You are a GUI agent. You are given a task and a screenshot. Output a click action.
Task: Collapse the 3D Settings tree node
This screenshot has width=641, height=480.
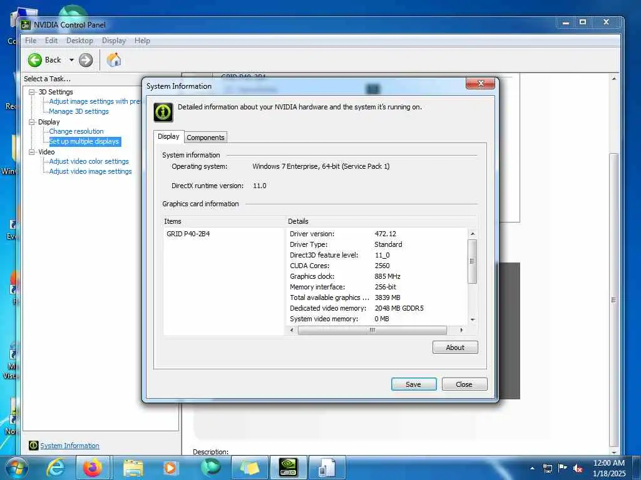(31, 92)
